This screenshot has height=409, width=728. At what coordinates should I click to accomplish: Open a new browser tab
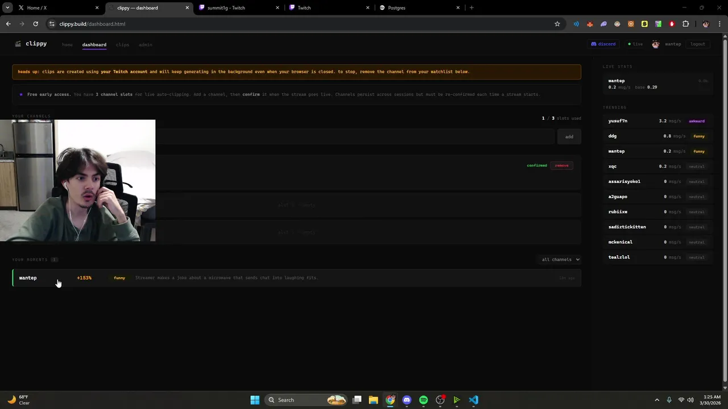(x=471, y=7)
